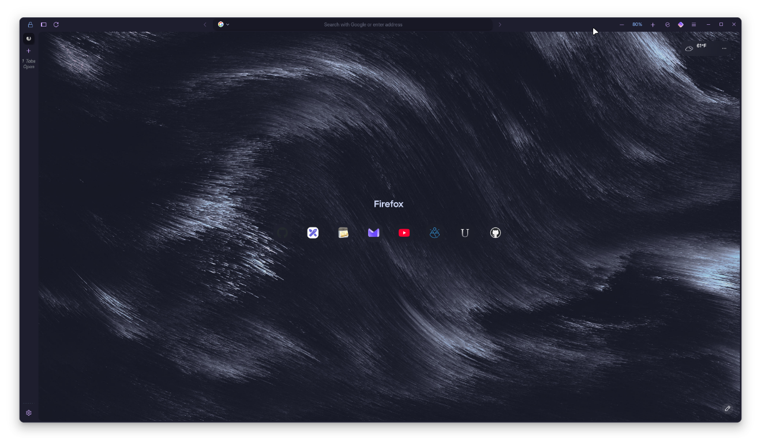Open the purple envelope mail shortcut
The width and height of the screenshot is (761, 444).
373,233
